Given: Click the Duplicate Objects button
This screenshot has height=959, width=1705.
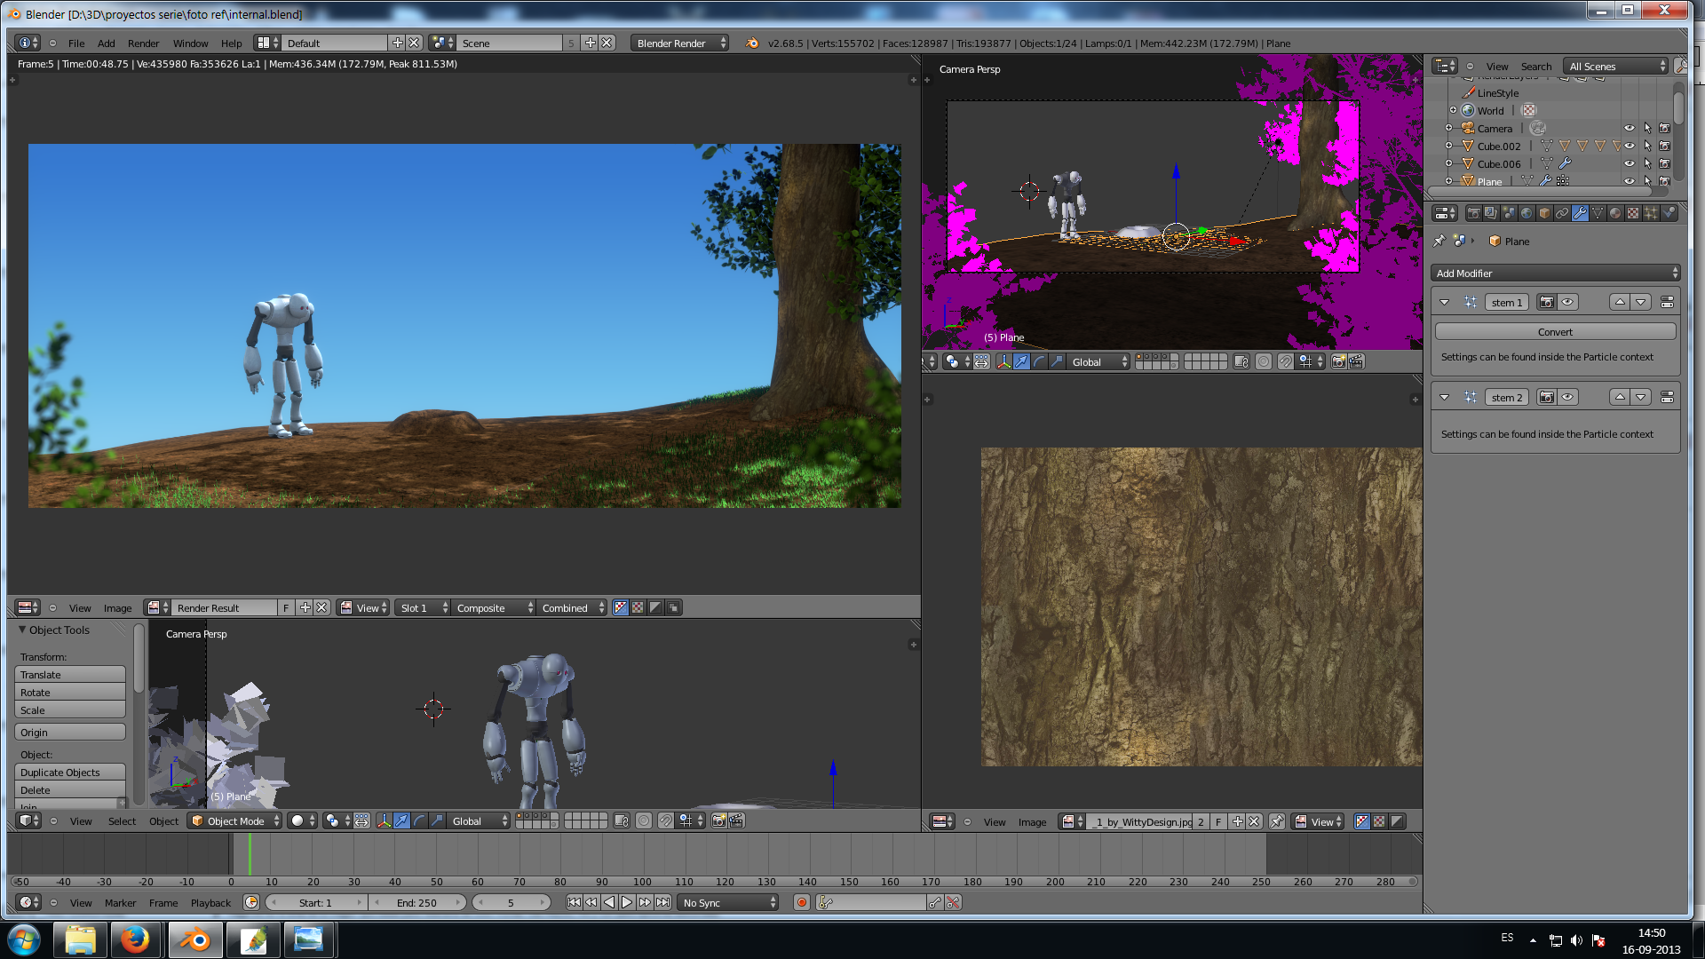Looking at the screenshot, I should pyautogui.click(x=69, y=772).
